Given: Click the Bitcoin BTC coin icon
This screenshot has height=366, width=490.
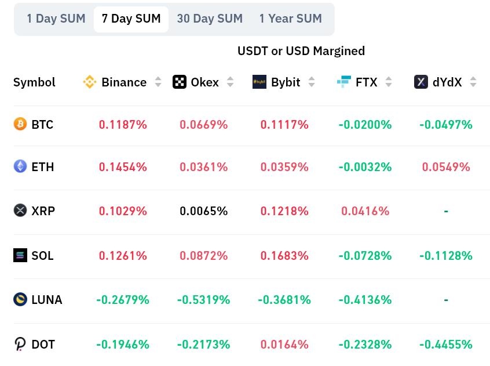Looking at the screenshot, I should tap(20, 124).
